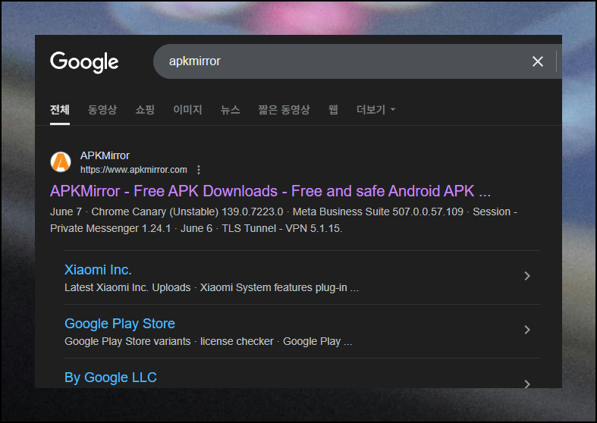The image size is (597, 423).
Task: Open the By Google LLC sitelink
Action: pos(111,378)
